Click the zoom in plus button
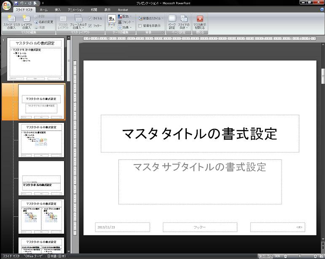The height and width of the screenshot is (259, 325). [x=315, y=256]
